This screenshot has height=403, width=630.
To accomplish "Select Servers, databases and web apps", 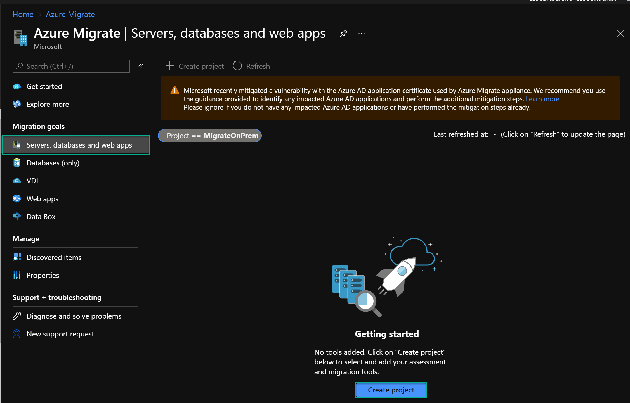I will (x=76, y=145).
